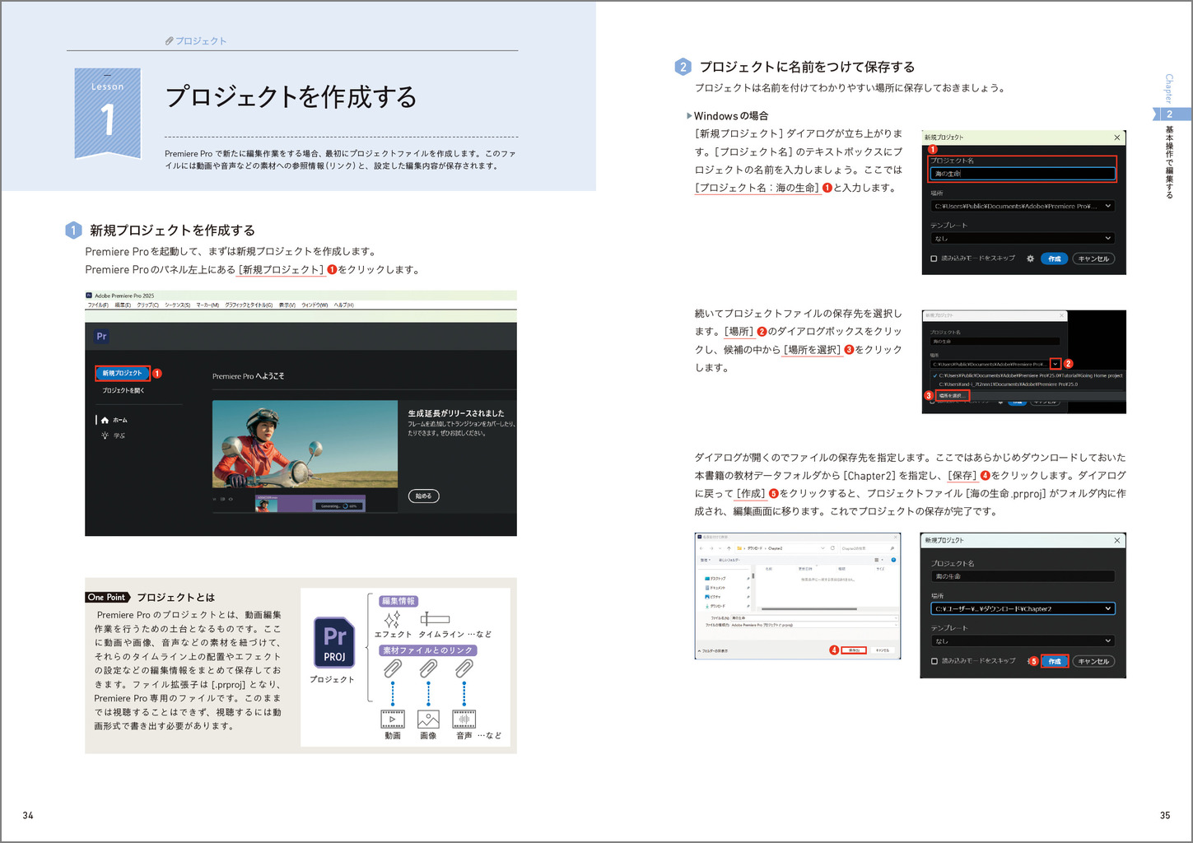Image resolution: width=1193 pixels, height=843 pixels.
Task: Toggle 読み込みモードをスキップ in the Chapter2 path dialog
Action: (x=934, y=661)
